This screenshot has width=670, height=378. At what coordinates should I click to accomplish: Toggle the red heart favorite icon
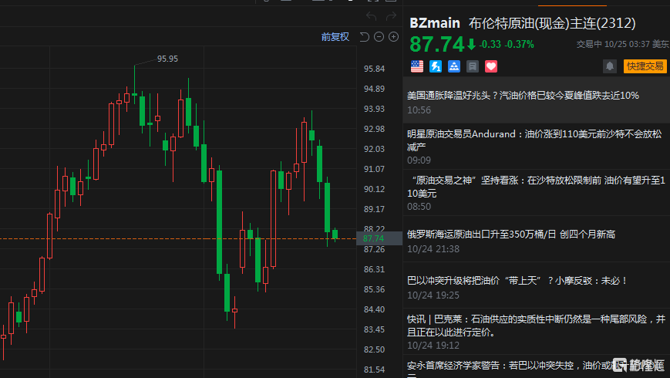point(491,66)
